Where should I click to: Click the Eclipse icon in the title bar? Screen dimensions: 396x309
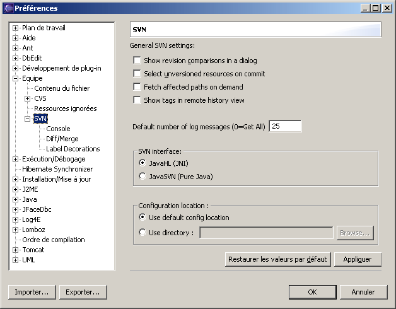(8, 8)
